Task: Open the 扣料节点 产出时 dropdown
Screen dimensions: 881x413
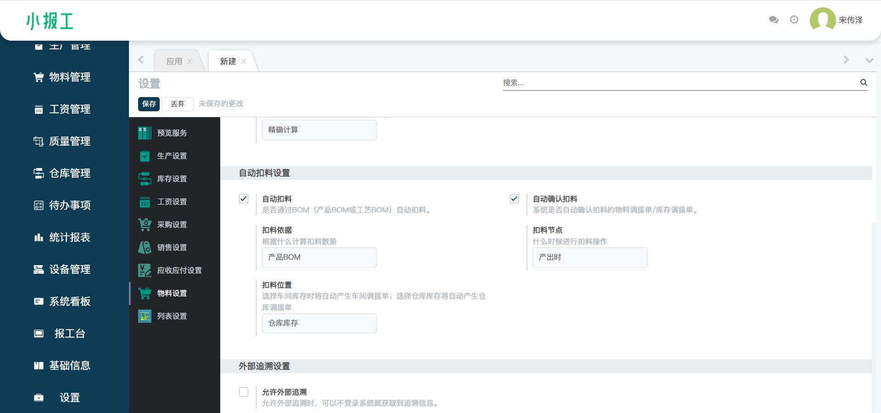Action: [590, 257]
